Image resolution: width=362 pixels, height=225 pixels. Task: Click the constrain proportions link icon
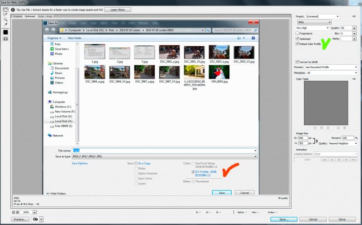317,141
